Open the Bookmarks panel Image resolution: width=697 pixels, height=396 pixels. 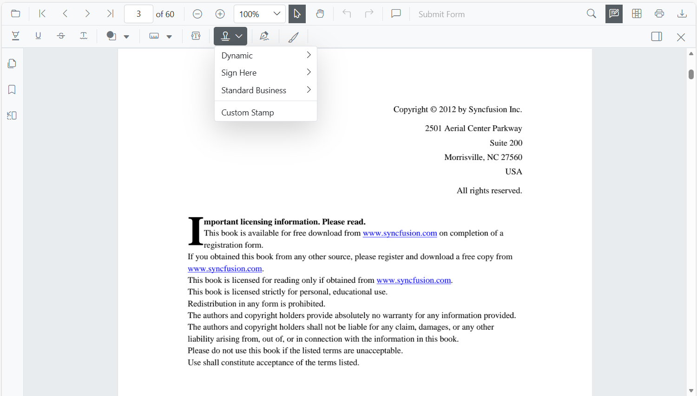click(x=12, y=89)
